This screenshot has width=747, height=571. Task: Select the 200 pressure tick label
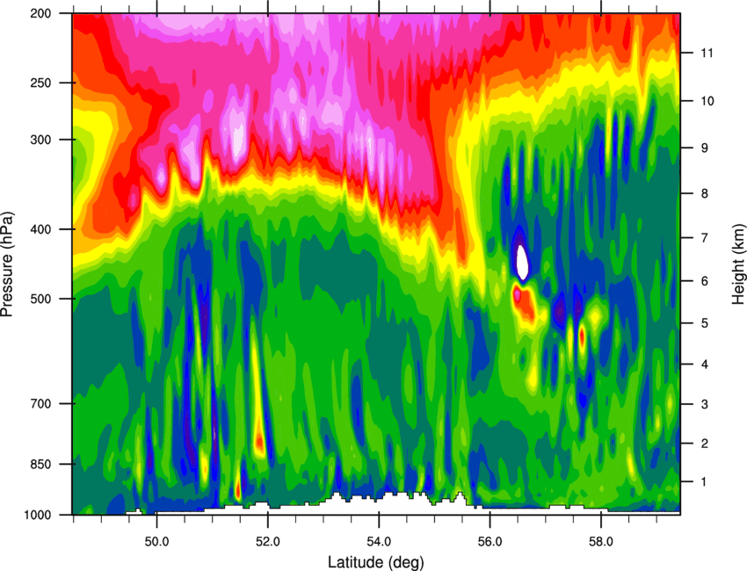pyautogui.click(x=40, y=13)
